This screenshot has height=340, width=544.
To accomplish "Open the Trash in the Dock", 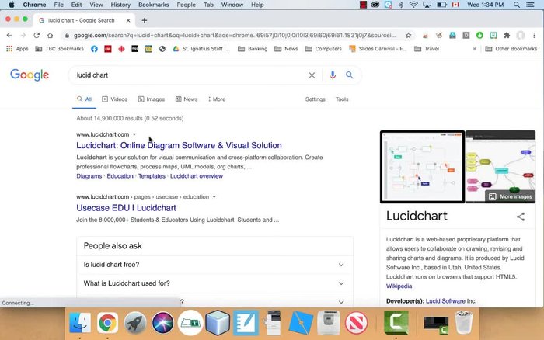I will pyautogui.click(x=464, y=323).
